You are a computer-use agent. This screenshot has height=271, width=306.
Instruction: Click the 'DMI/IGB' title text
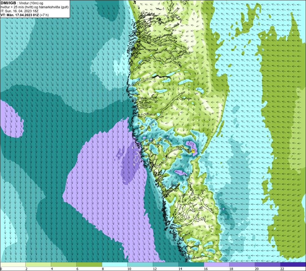pos(8,3)
